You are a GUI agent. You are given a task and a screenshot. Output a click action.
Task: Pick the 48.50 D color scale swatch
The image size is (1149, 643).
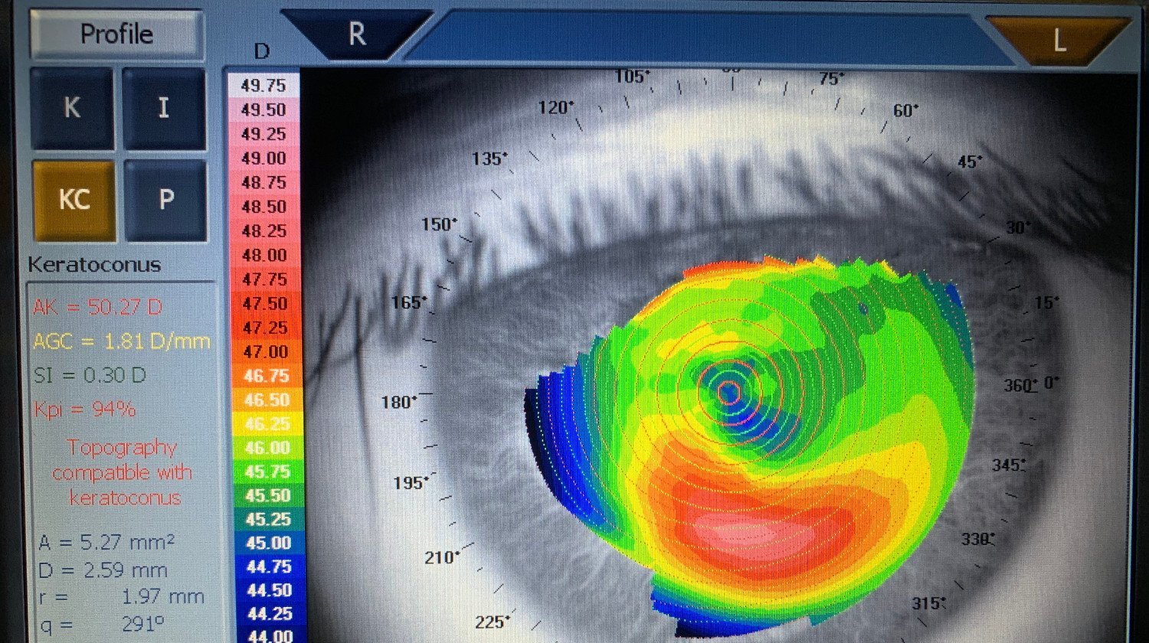pos(264,207)
